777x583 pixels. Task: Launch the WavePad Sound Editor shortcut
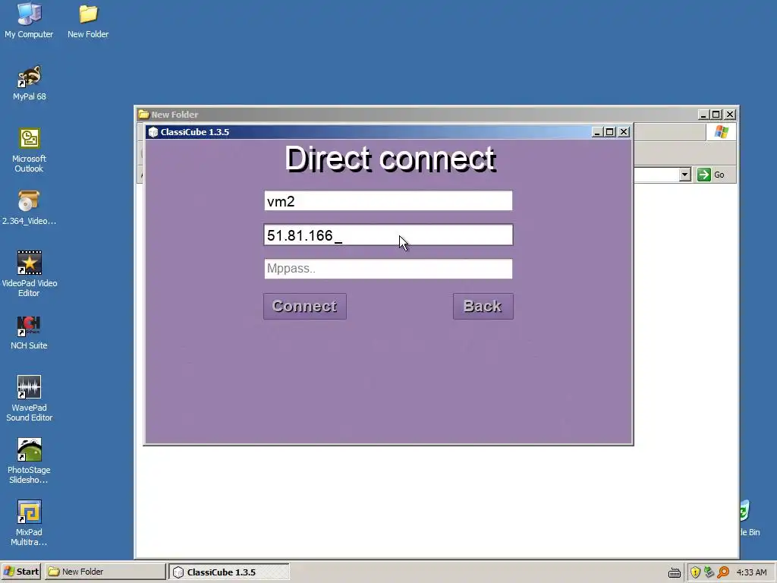pos(30,398)
